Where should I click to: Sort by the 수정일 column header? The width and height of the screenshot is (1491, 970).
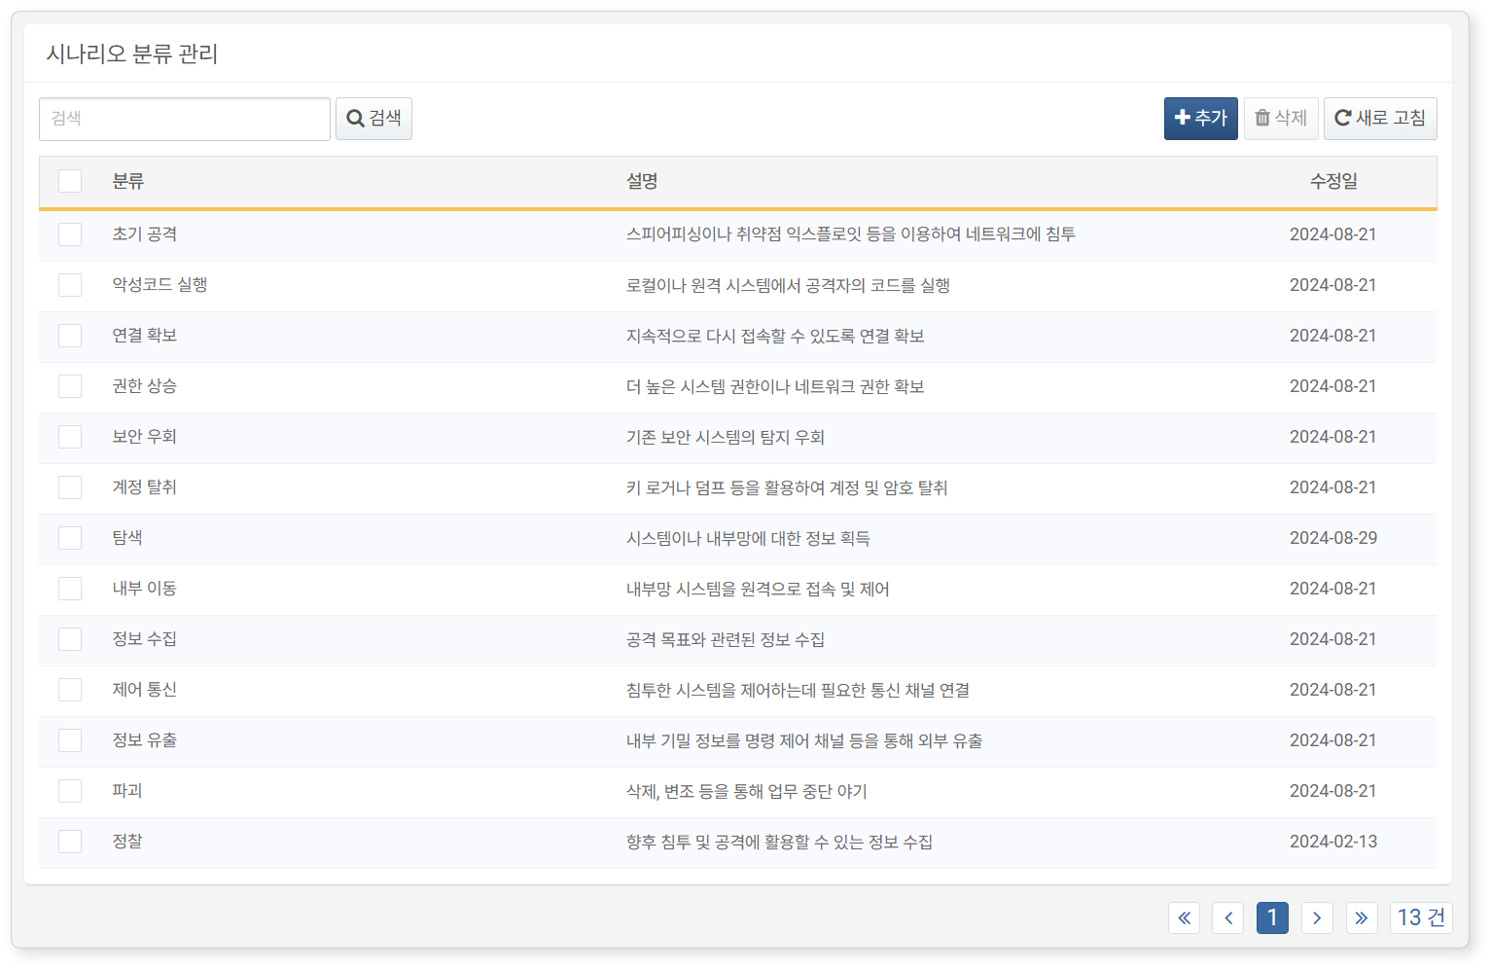tap(1333, 181)
